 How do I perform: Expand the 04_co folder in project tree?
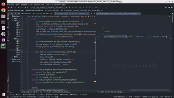click(13, 57)
